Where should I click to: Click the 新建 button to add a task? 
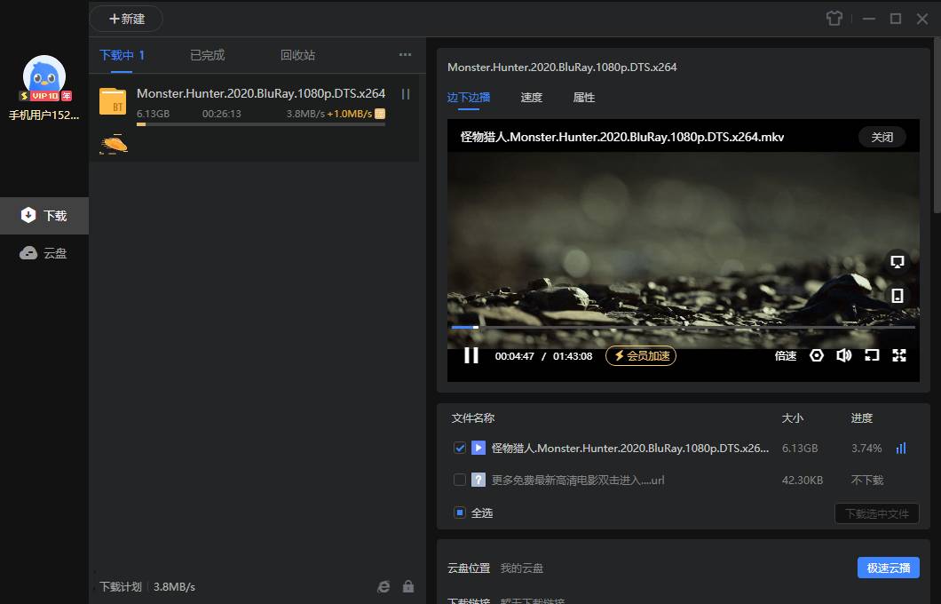coord(126,18)
